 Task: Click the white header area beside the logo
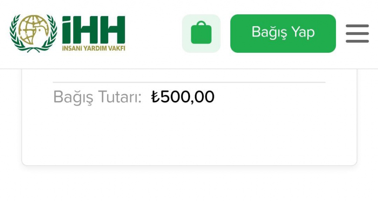(154, 34)
